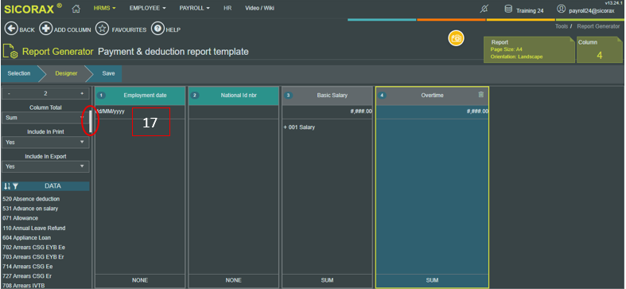This screenshot has height=289, width=626.
Task: Open the PAYROLL dropdown menu
Action: tap(194, 8)
